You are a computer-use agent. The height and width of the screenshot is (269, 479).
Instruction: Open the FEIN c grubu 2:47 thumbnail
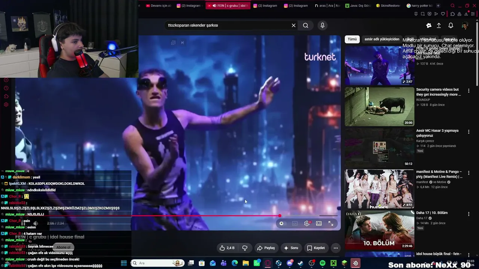(x=379, y=65)
